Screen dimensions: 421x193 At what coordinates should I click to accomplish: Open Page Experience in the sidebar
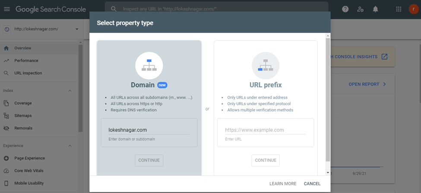(39, 158)
